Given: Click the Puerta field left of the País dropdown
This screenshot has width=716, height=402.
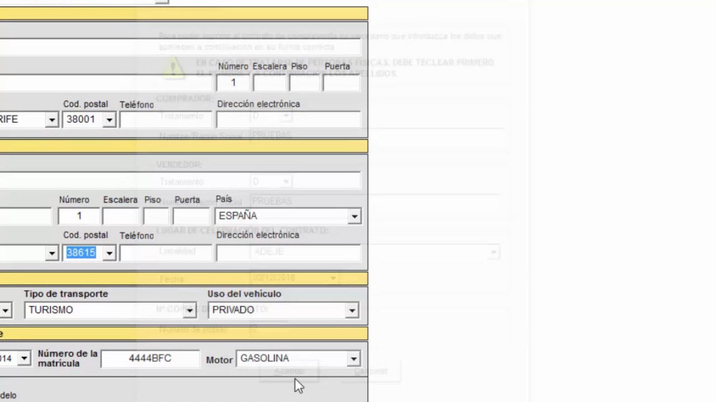Looking at the screenshot, I should pos(191,216).
